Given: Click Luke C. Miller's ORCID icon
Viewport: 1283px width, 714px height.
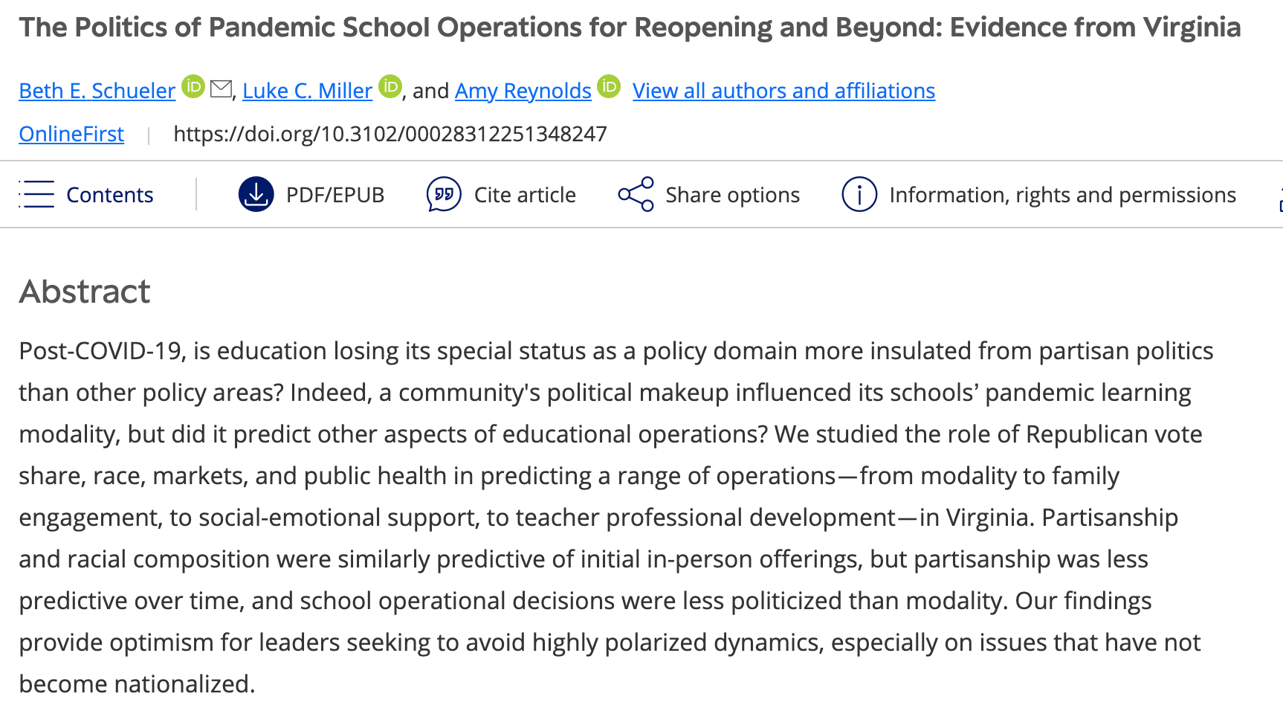Looking at the screenshot, I should (x=390, y=87).
